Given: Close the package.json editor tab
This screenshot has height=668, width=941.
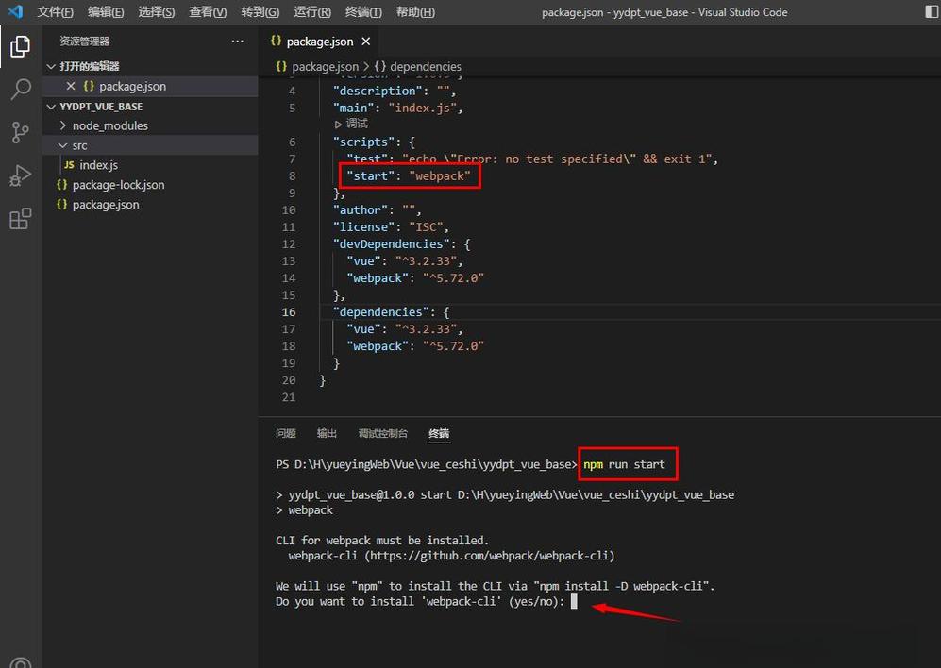Looking at the screenshot, I should (366, 42).
